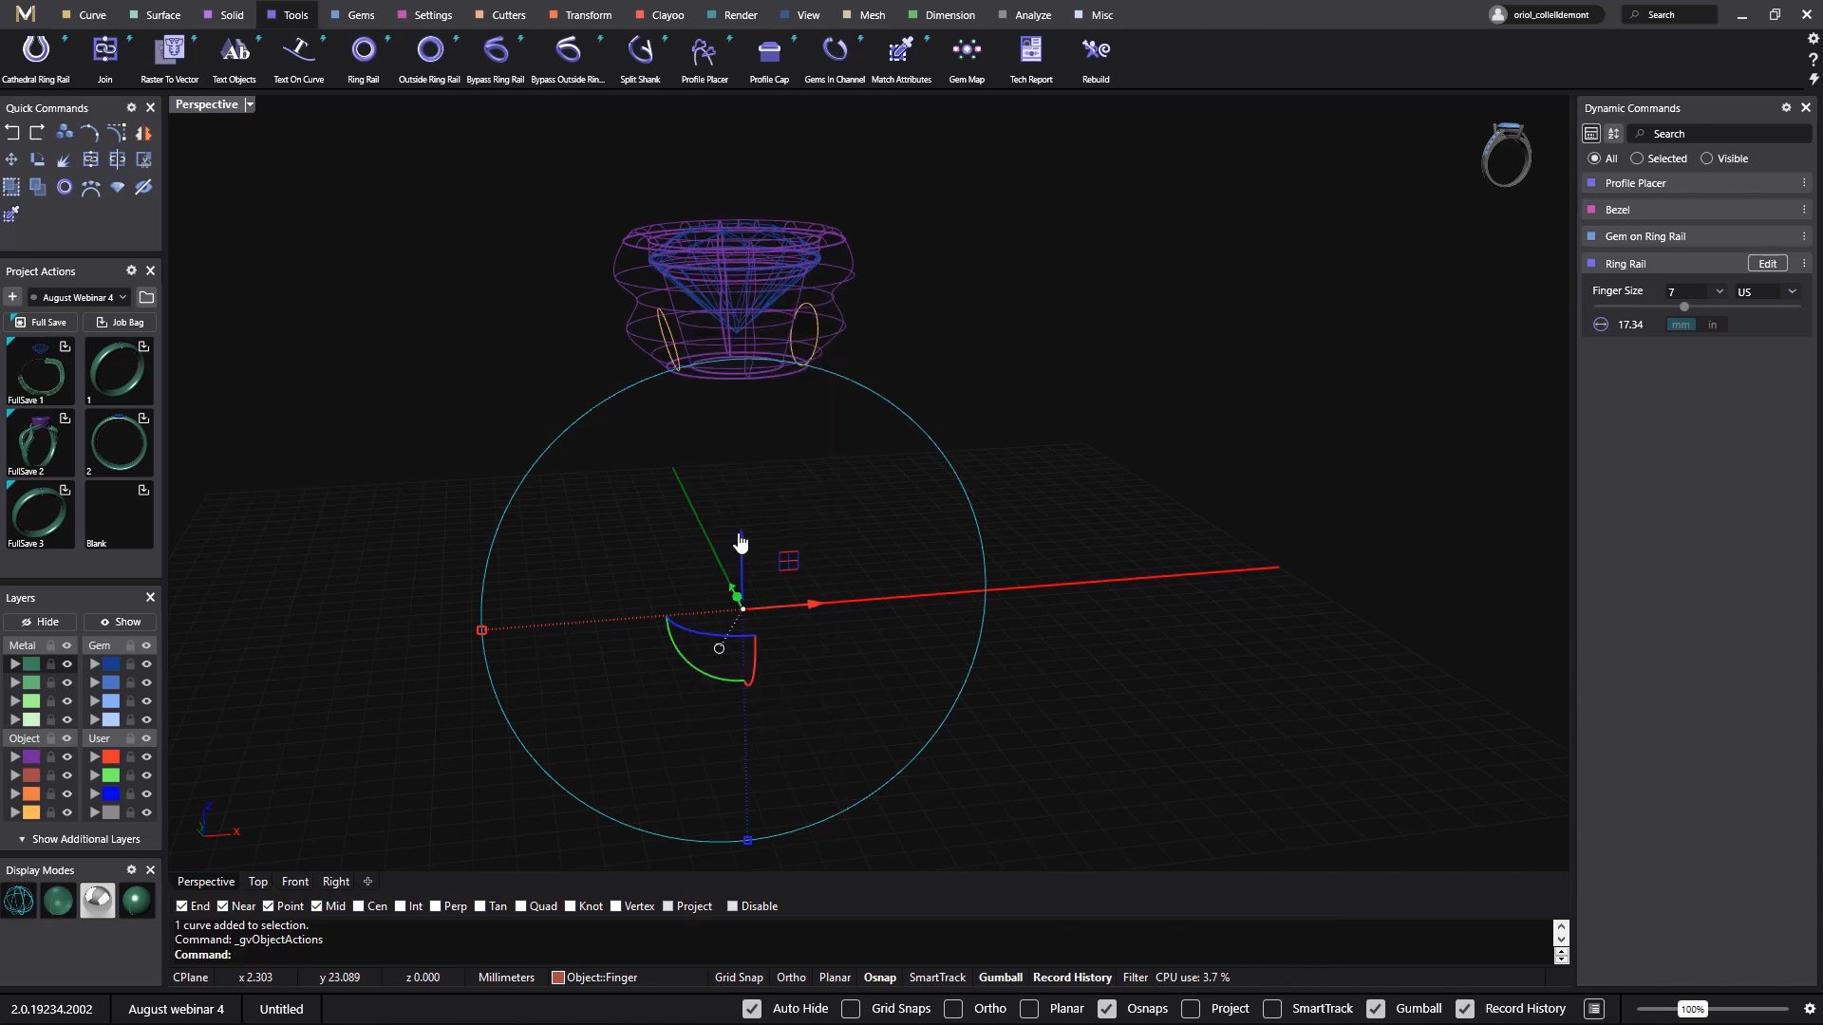
Task: Click the Split Shank tool icon
Action: [x=640, y=50]
